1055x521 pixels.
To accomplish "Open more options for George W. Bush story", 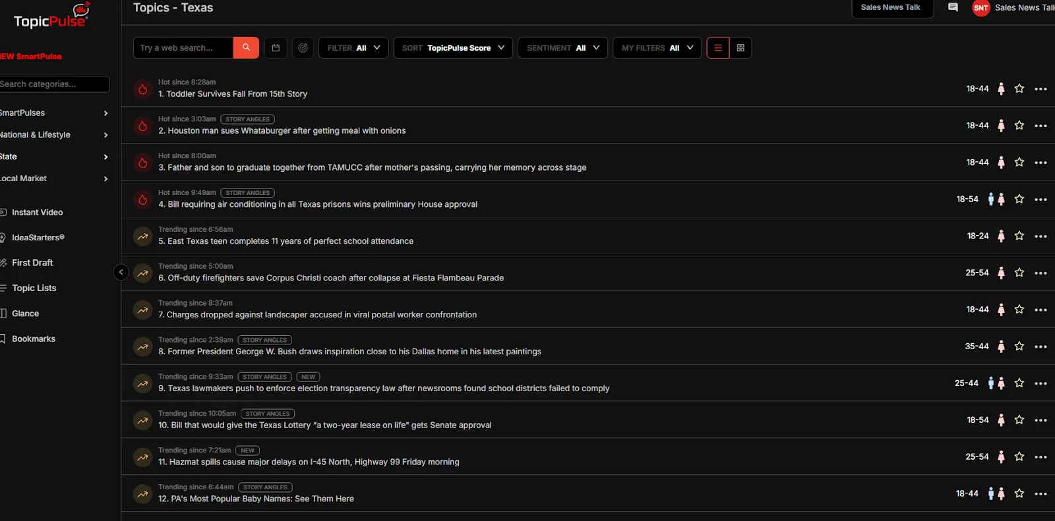I will click(1040, 346).
